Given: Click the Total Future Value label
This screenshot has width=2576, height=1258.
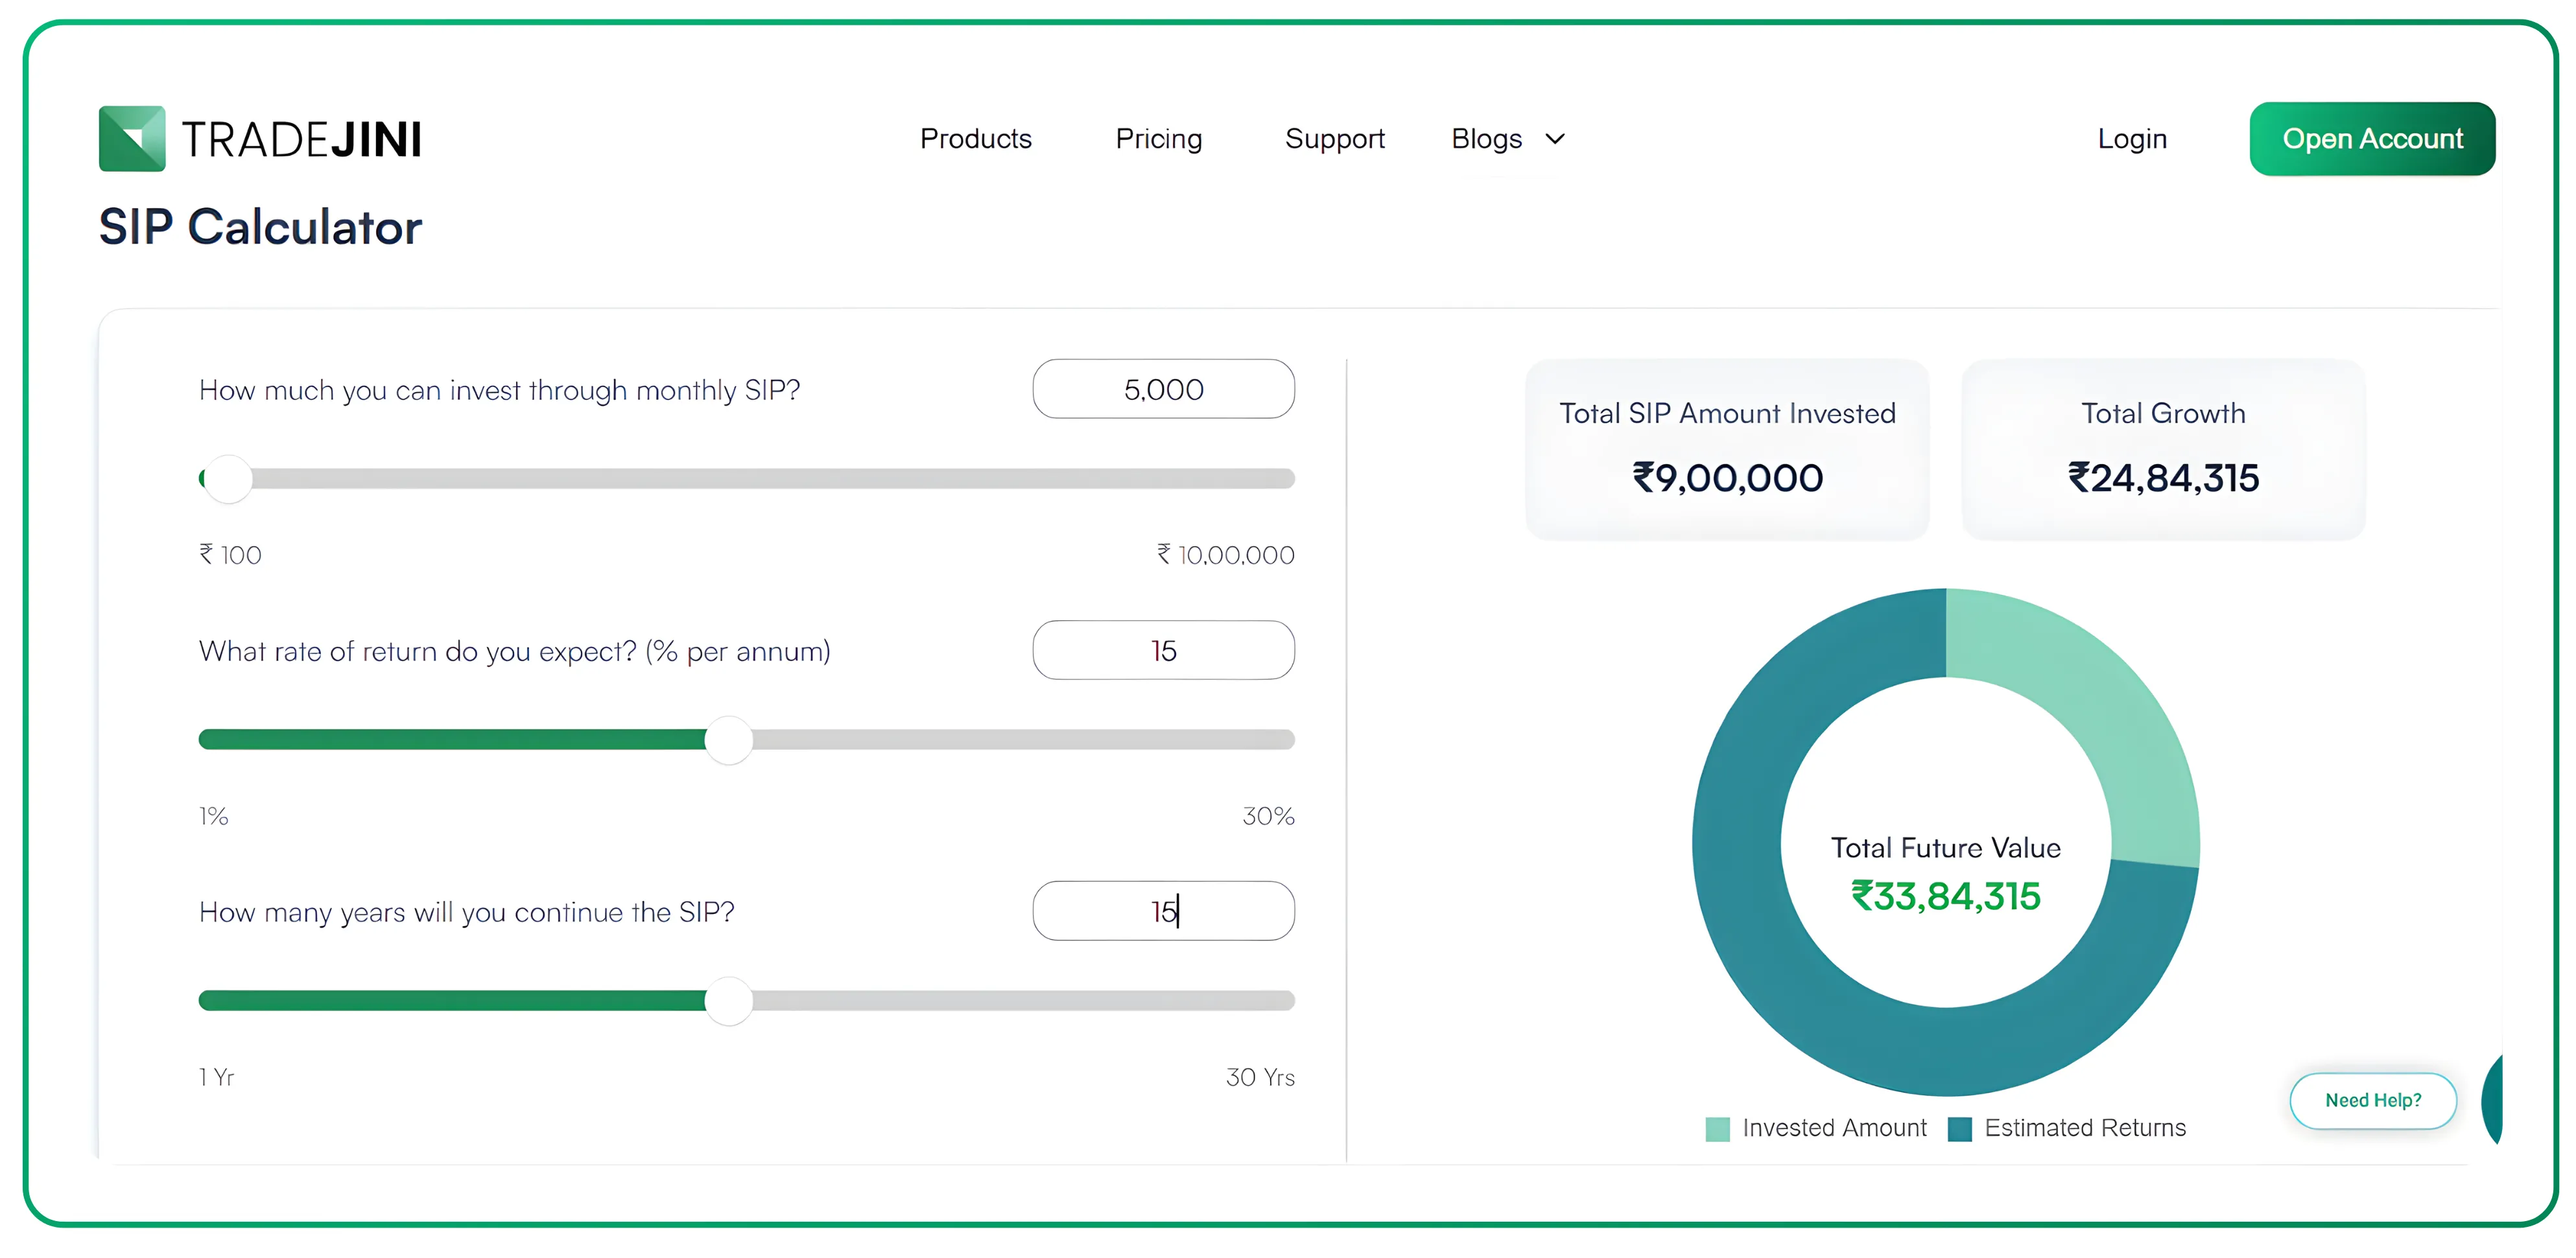Looking at the screenshot, I should pos(1945,848).
